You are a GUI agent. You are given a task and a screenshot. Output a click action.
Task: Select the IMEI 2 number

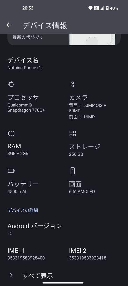(87, 258)
